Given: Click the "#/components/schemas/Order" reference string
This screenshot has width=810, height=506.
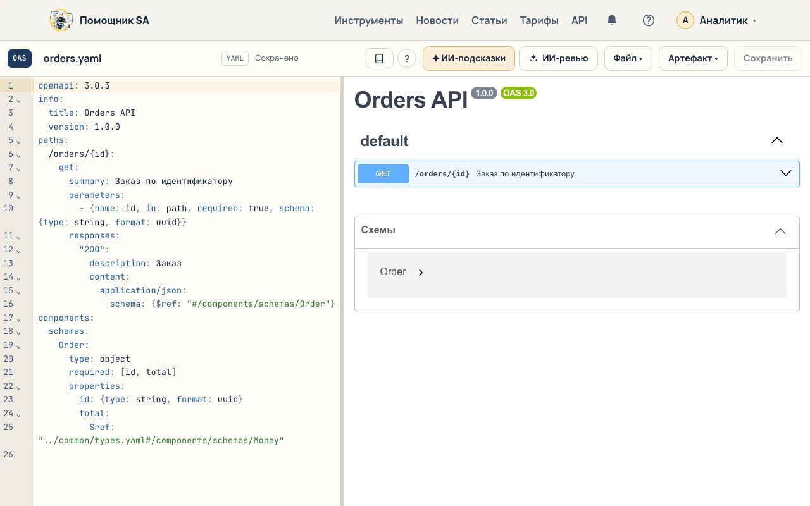Looking at the screenshot, I should pos(259,304).
